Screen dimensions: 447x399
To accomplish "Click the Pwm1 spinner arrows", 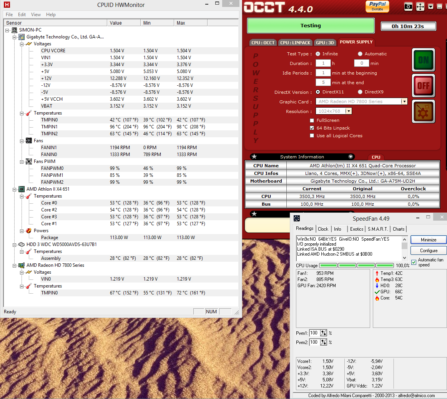I will pyautogui.click(x=324, y=333).
